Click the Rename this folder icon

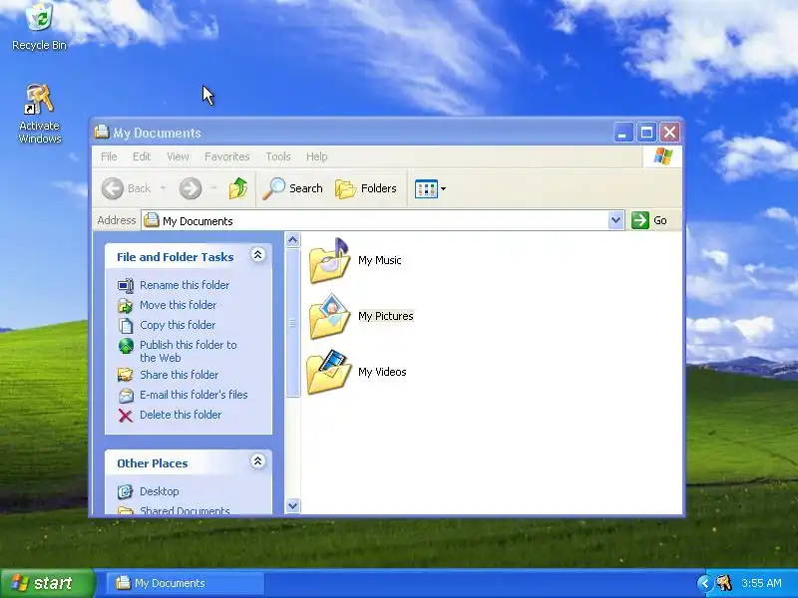click(x=126, y=286)
